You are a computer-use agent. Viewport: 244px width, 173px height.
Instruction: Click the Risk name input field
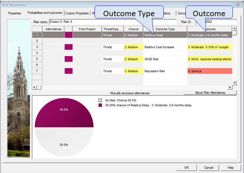[x=109, y=22]
